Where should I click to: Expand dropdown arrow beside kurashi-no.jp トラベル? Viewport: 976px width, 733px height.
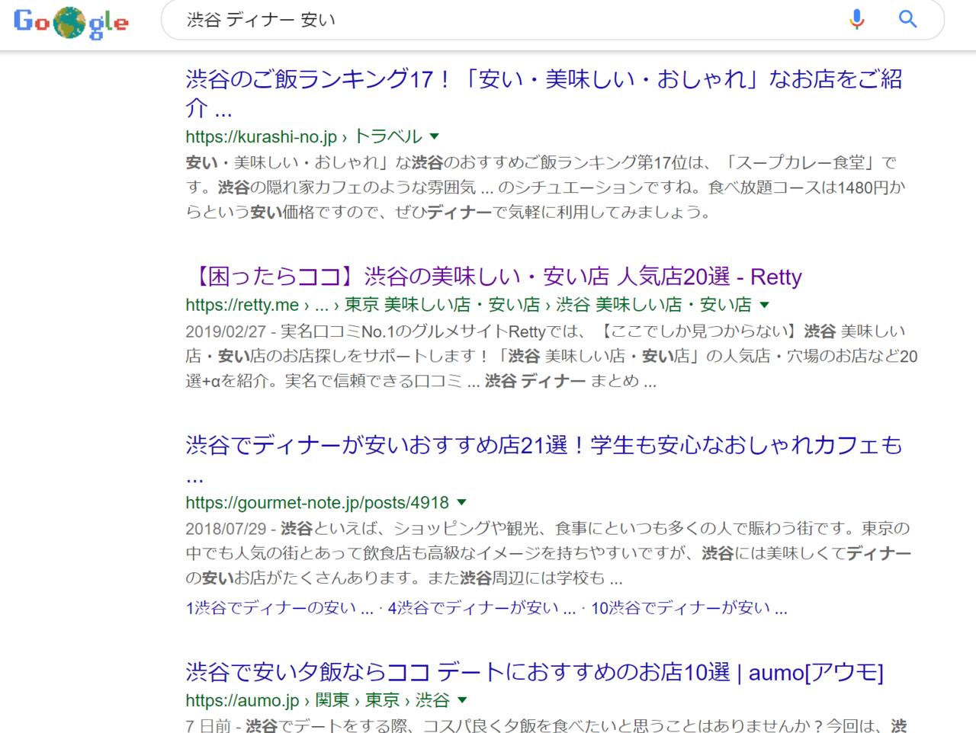tap(435, 136)
